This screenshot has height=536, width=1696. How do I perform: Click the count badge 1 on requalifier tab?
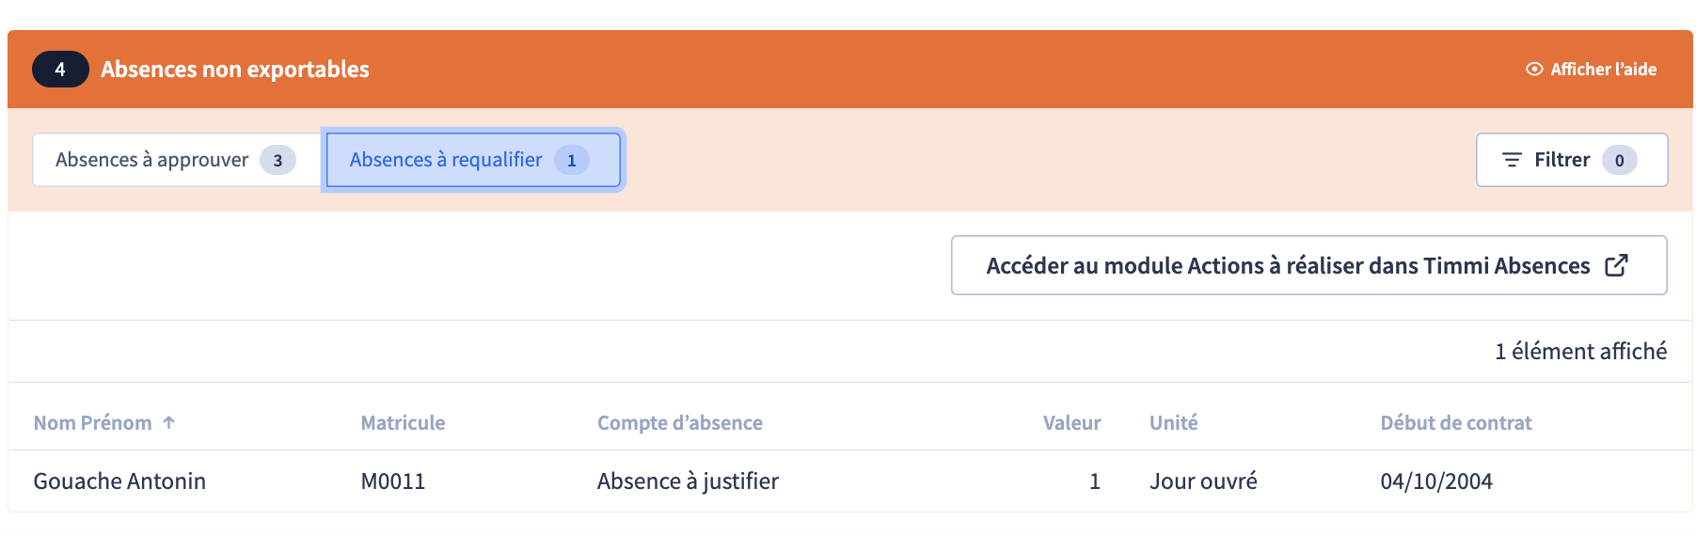tap(571, 161)
